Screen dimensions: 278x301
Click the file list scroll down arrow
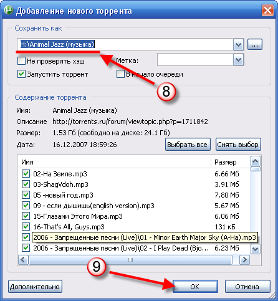(255, 249)
